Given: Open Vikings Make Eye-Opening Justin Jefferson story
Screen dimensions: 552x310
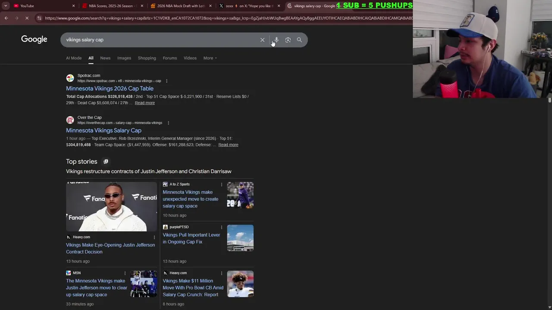Looking at the screenshot, I should 110,248.
